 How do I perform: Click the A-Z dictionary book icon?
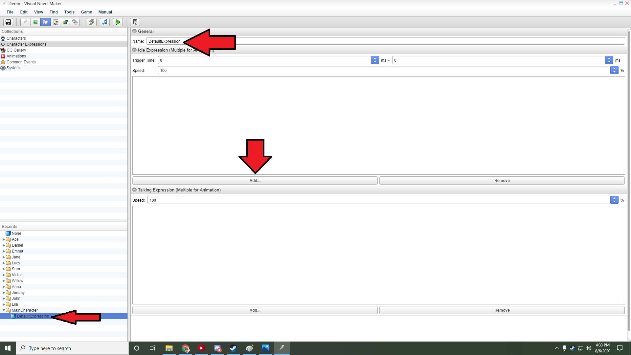pos(135,22)
